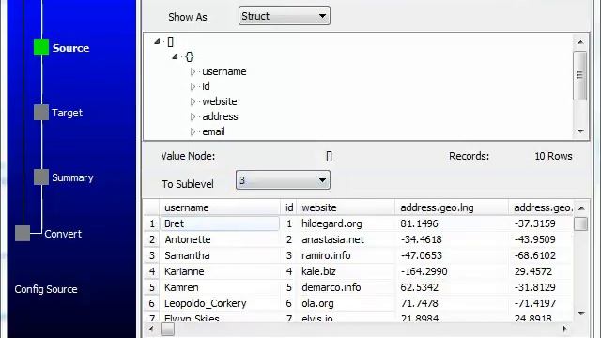The image size is (601, 338).
Task: Click the website column header
Action: (x=347, y=207)
